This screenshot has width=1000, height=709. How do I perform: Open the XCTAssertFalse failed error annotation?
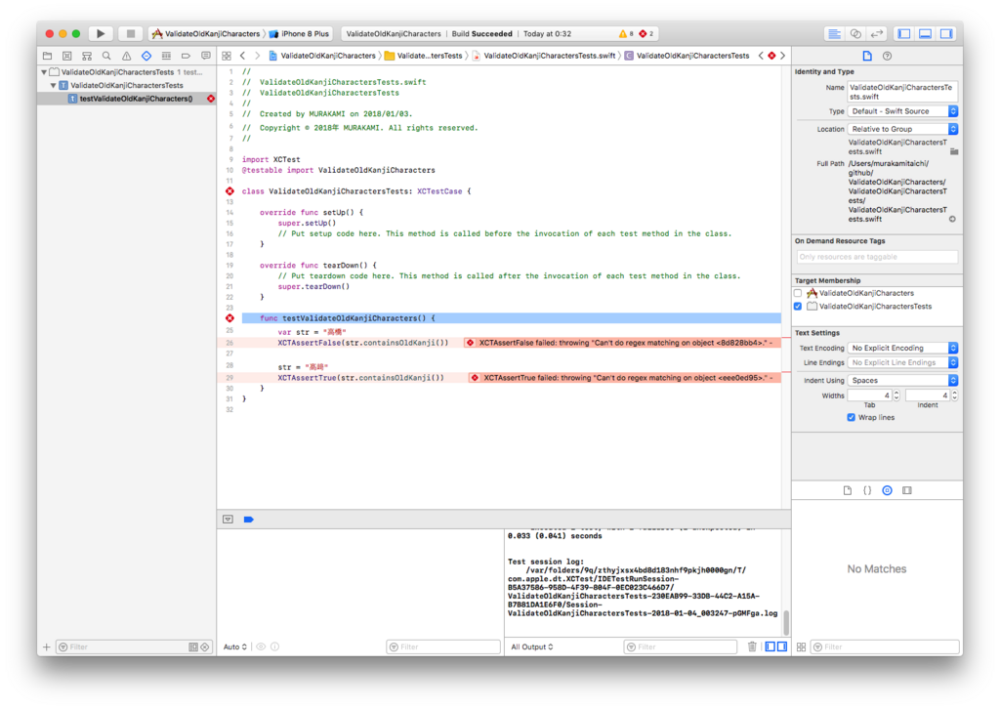[x=622, y=343]
